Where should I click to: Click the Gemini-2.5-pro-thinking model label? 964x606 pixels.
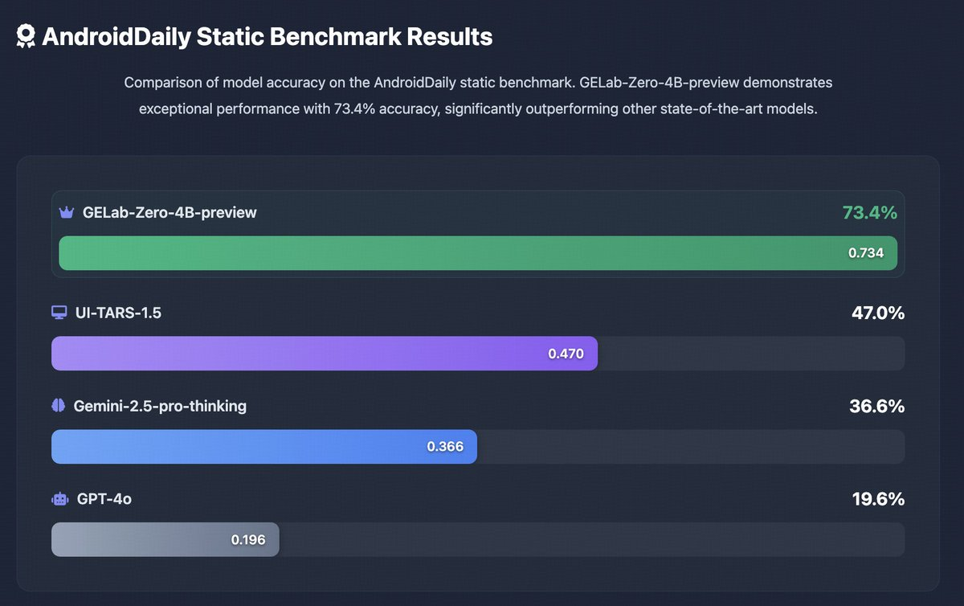160,406
